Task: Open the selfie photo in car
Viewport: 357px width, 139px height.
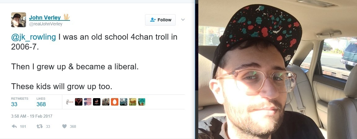Action: (278, 70)
